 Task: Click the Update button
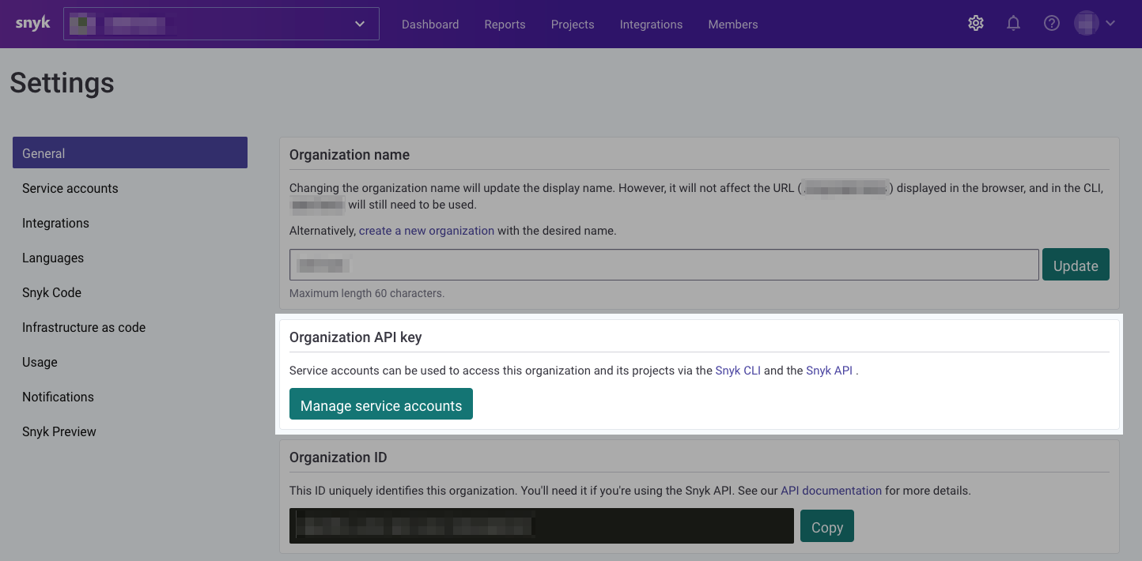pos(1076,265)
